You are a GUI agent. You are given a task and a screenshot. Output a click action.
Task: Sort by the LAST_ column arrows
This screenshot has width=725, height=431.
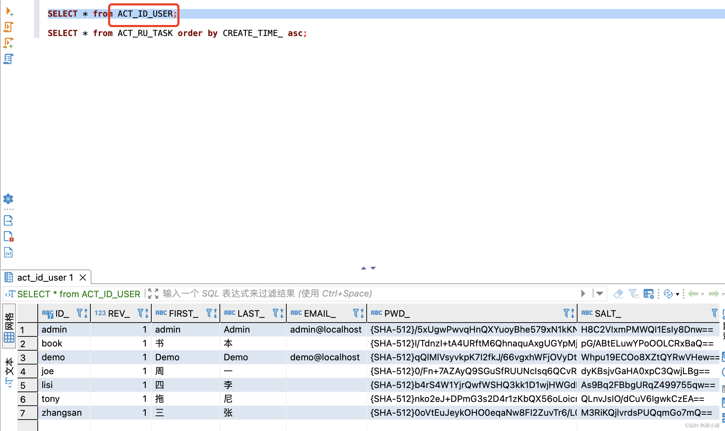[282, 314]
